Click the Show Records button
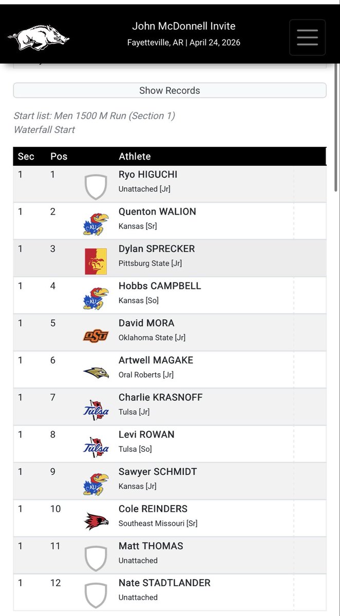 coord(169,90)
